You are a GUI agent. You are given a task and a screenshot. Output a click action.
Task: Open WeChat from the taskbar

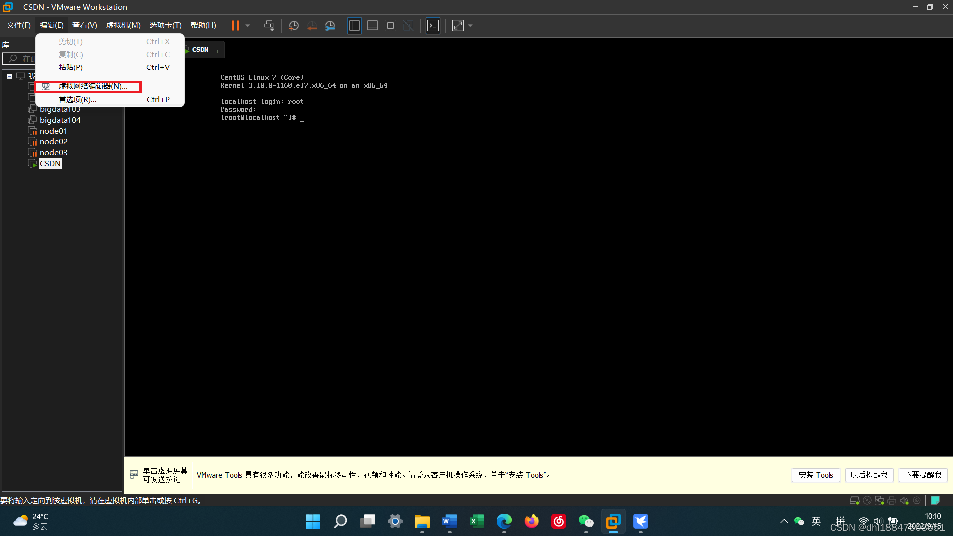pos(586,521)
